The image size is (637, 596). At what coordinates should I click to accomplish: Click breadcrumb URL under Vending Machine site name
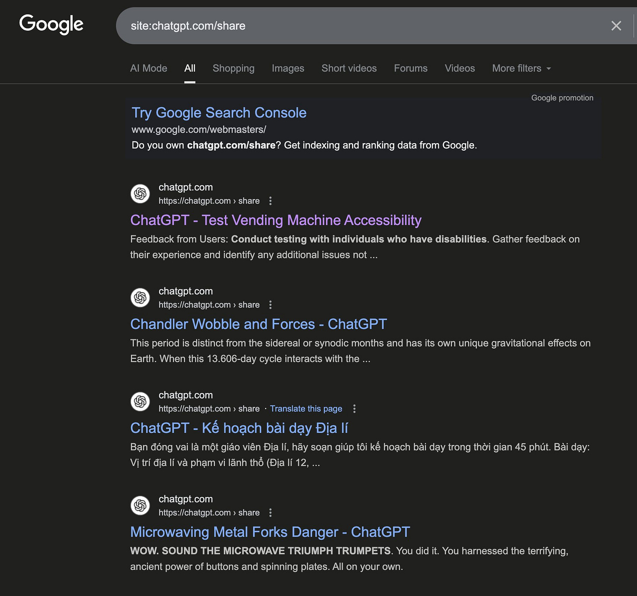[209, 201]
